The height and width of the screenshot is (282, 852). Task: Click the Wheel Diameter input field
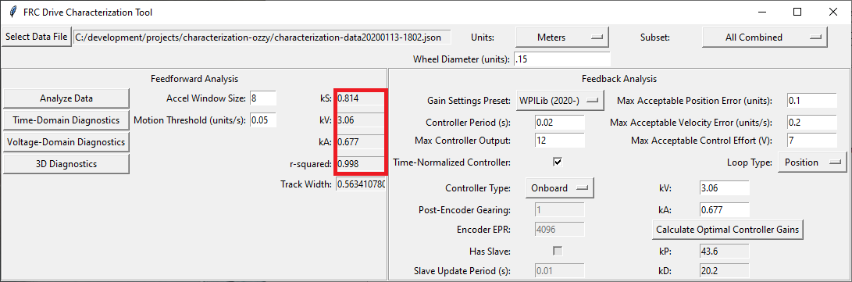[561, 59]
